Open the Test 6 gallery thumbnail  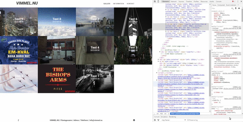pos(133,22)
